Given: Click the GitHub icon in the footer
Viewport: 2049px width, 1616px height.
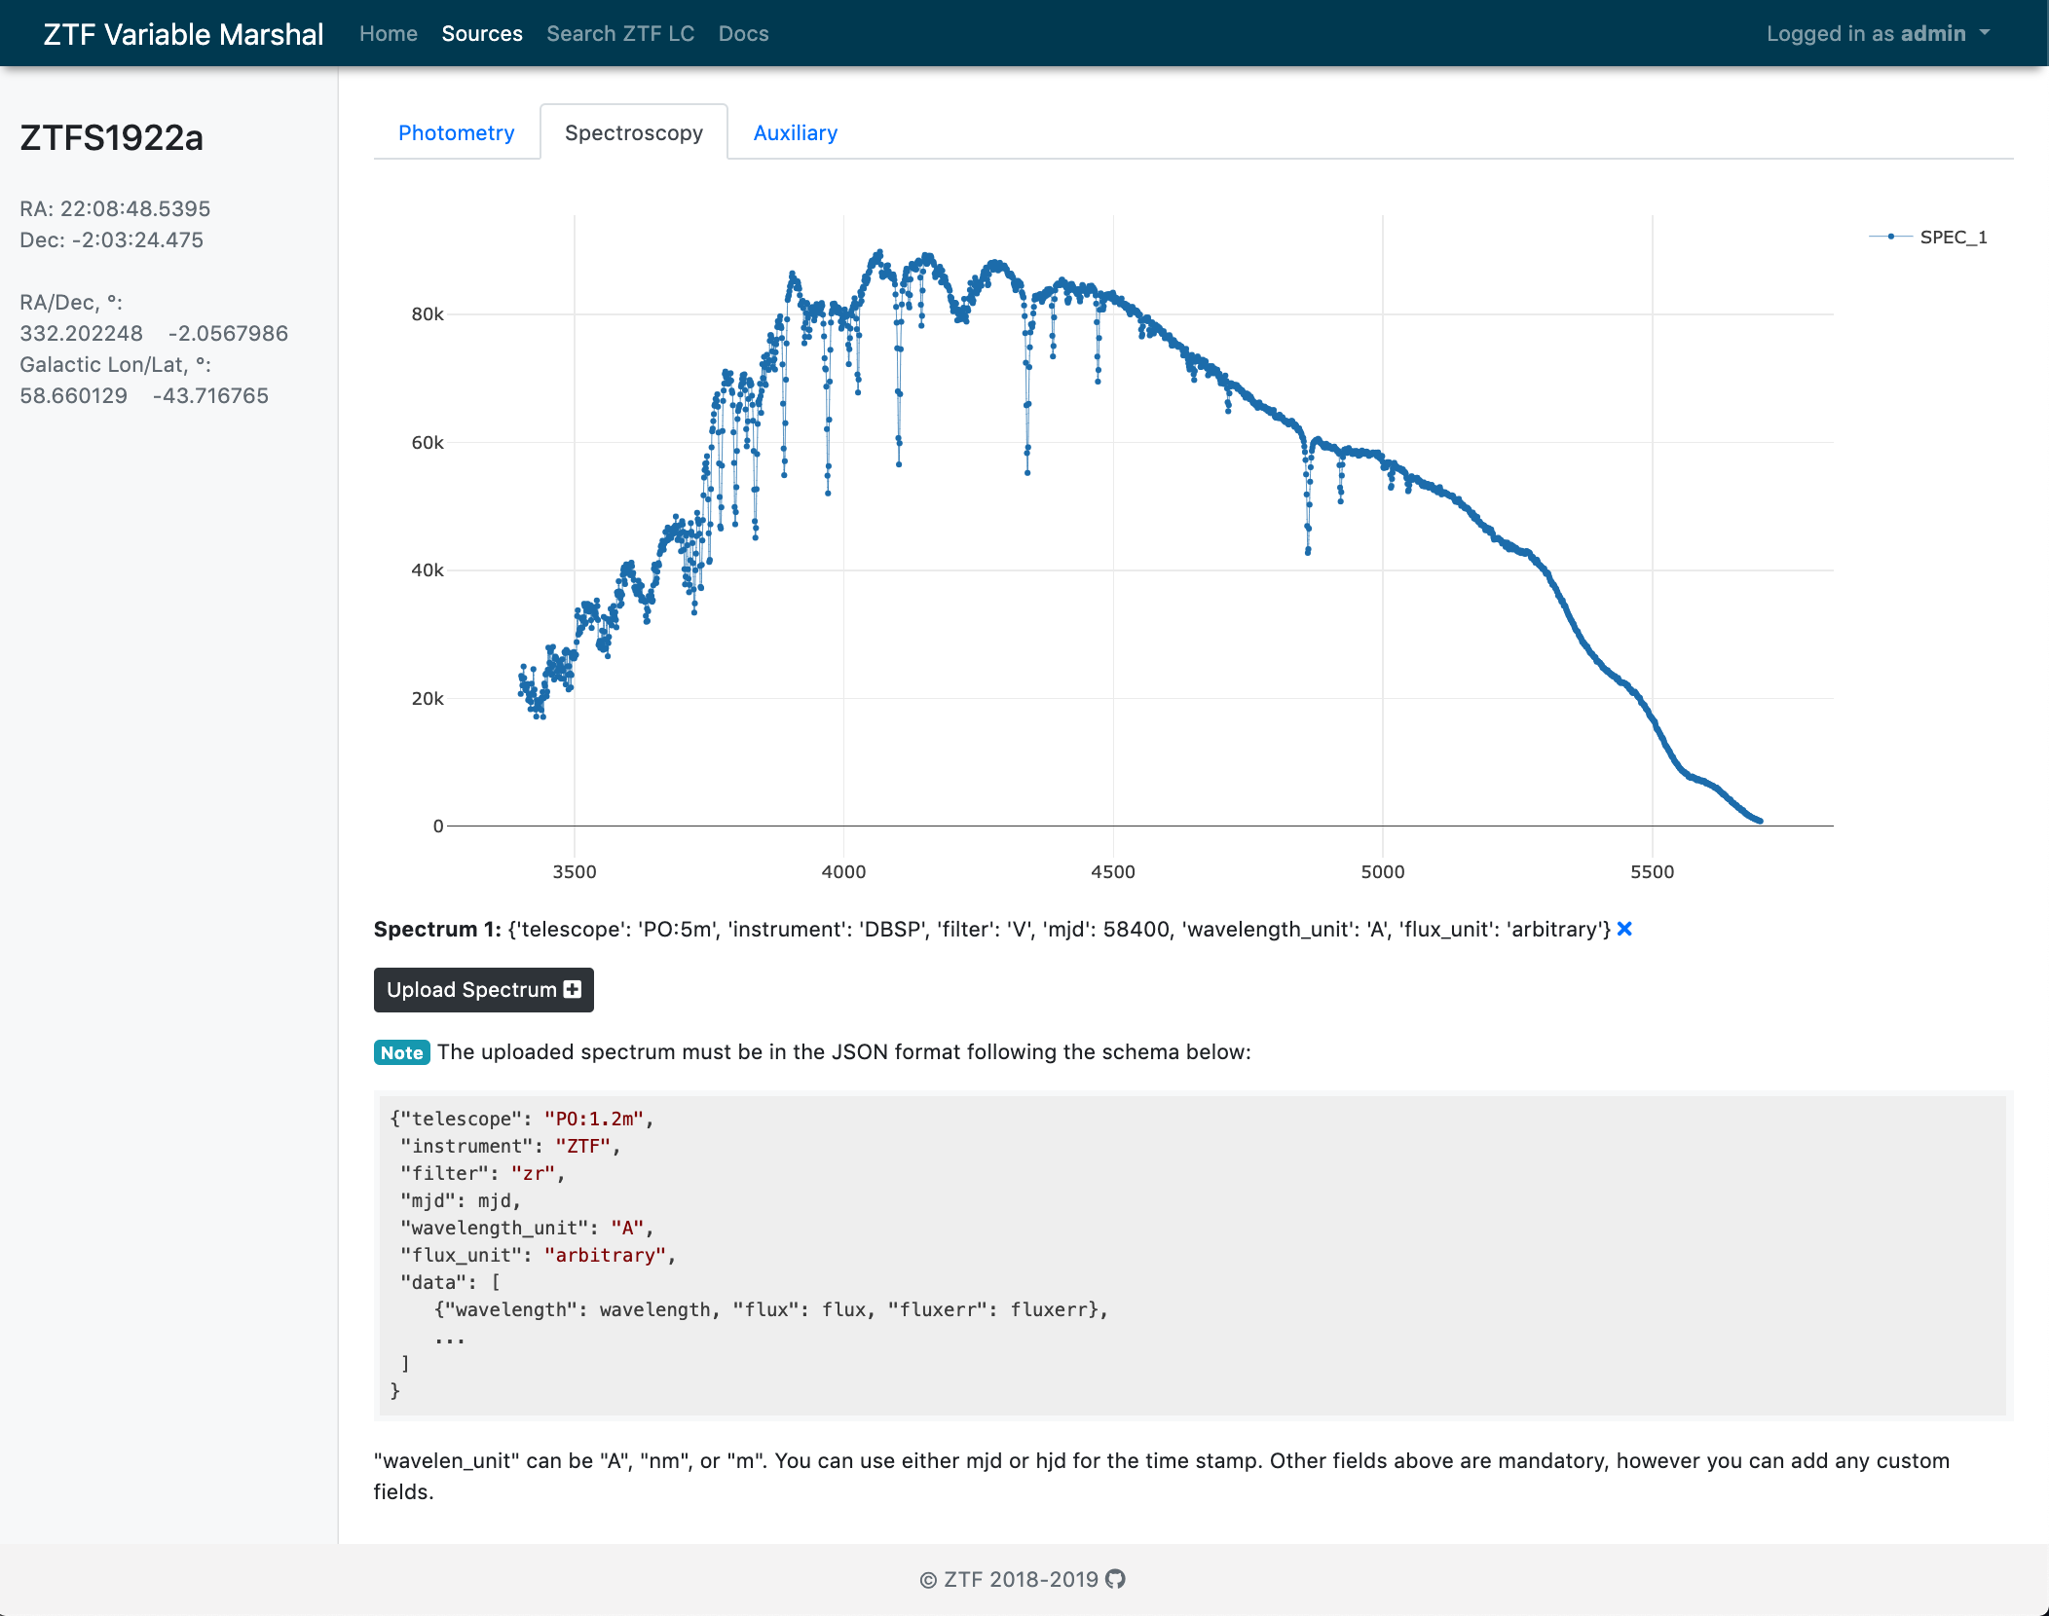Looking at the screenshot, I should [1116, 1579].
